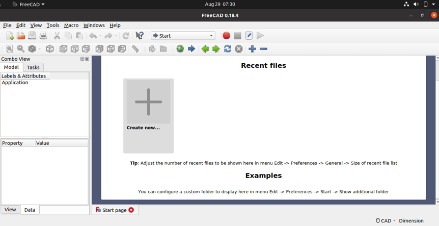Select the Application tree item
This screenshot has width=439, height=226.
tap(15, 83)
